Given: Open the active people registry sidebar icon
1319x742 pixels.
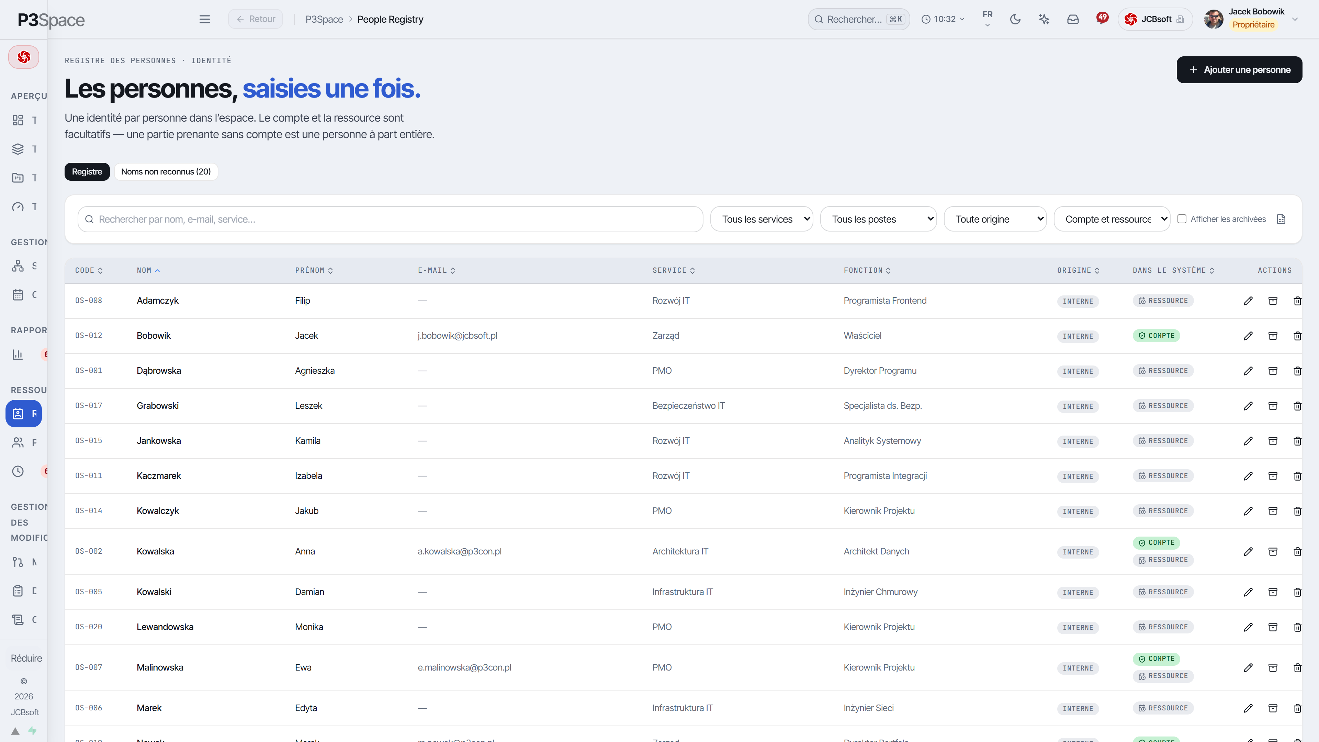Looking at the screenshot, I should point(24,414).
